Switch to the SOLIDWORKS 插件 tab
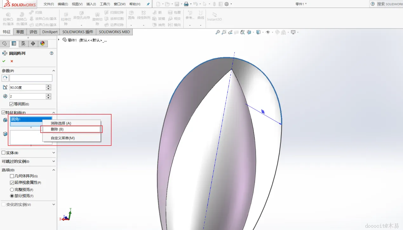 pyautogui.click(x=78, y=32)
